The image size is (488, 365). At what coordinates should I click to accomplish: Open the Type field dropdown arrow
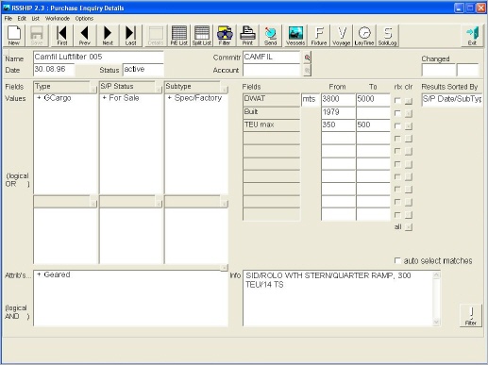pos(93,90)
